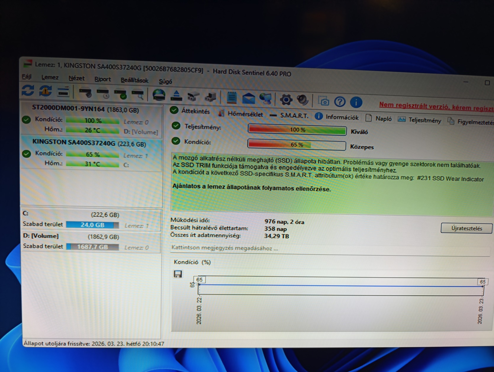Click the disk with clock toolbar icon

[103, 94]
